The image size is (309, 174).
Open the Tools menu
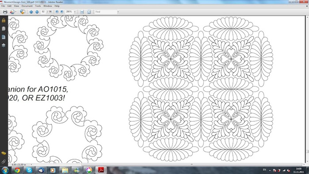point(38,6)
